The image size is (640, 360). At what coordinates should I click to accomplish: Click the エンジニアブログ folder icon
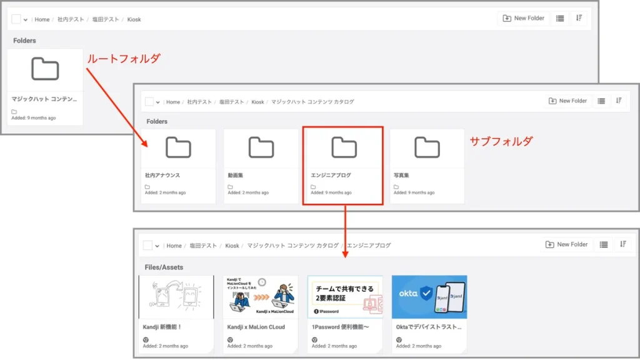(x=344, y=148)
